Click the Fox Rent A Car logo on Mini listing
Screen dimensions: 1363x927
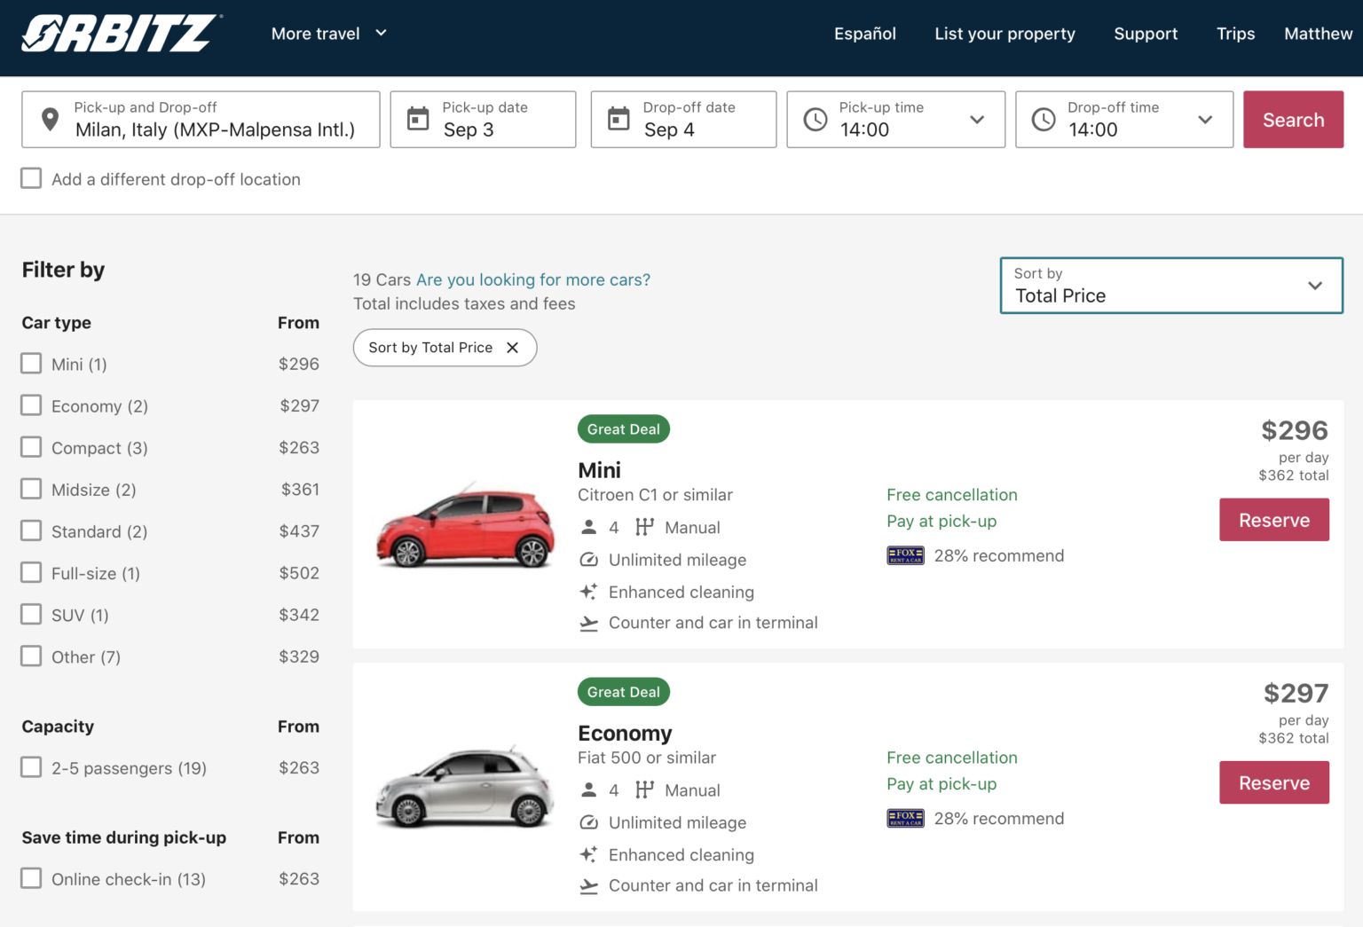coord(905,556)
